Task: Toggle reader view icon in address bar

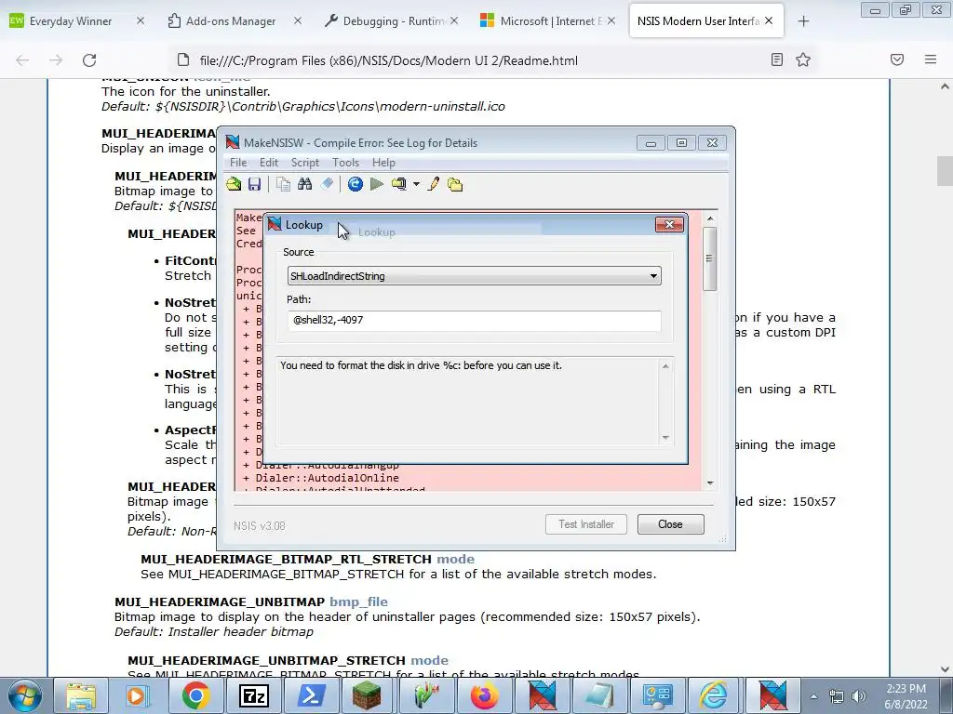Action: (777, 59)
